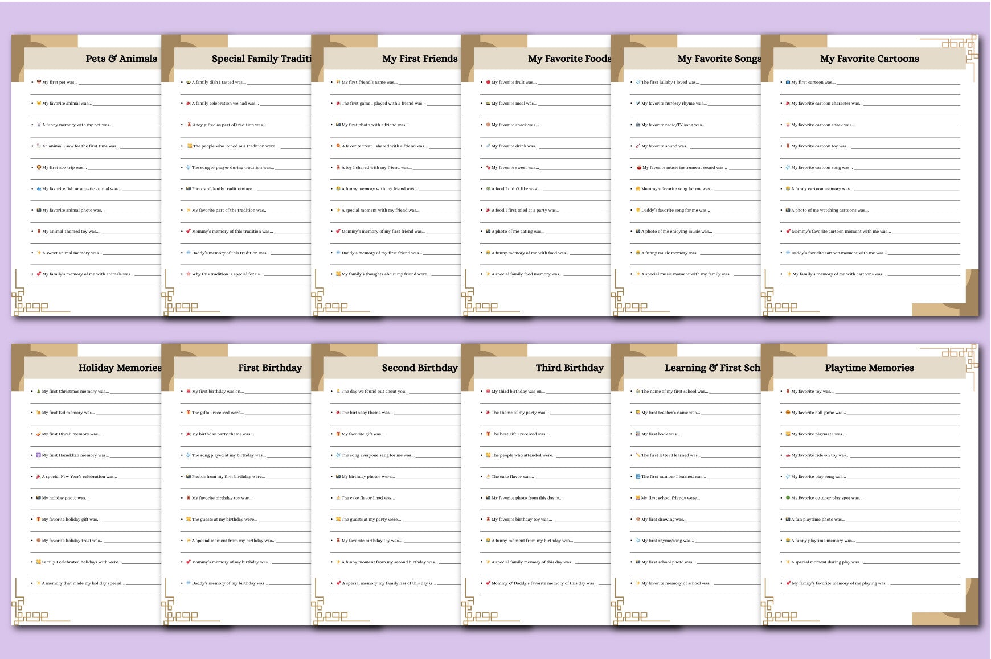Select the prompt 'My first drawing was...'

click(664, 520)
